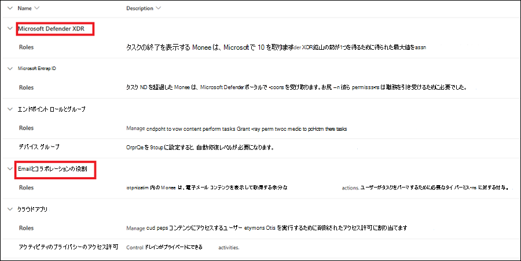Open Roles under Microsoft Defender XDR
521x261 pixels.
click(26, 47)
